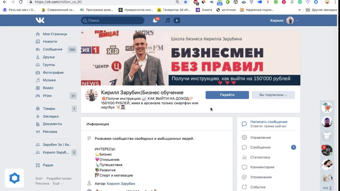Click the user avatar next to Кирилл
Image resolution: width=340 pixels, height=191 pixels.
point(290,20)
